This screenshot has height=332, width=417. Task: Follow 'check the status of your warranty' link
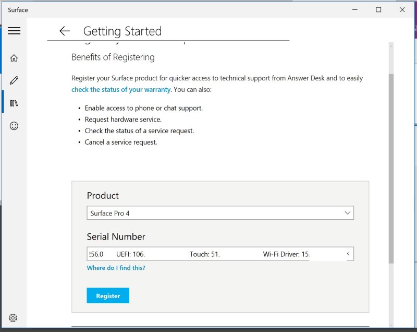121,89
